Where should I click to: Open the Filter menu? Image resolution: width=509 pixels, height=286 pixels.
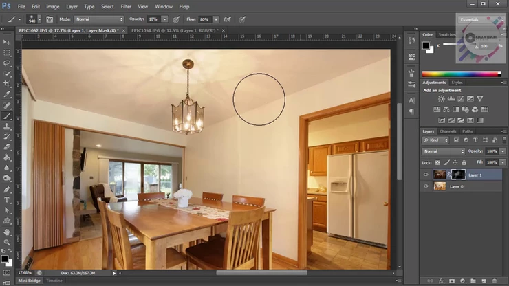click(126, 6)
